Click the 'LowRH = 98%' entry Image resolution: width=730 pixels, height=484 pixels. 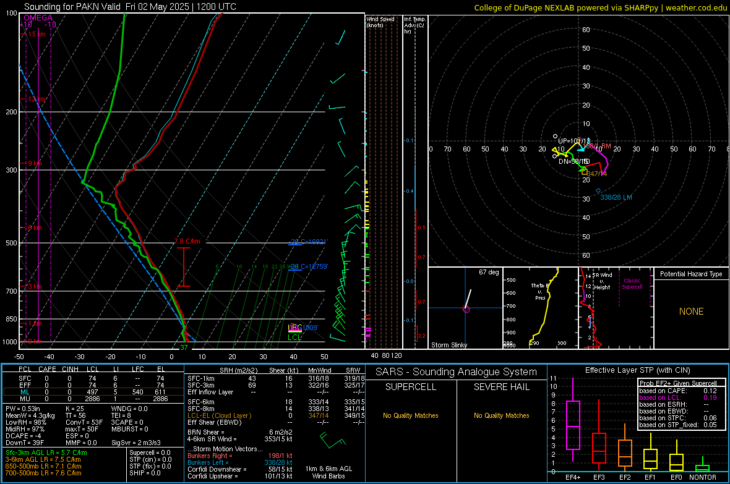(26, 422)
